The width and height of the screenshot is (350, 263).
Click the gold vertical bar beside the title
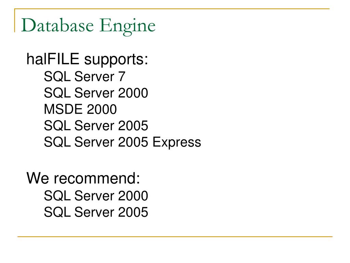tap(15, 20)
